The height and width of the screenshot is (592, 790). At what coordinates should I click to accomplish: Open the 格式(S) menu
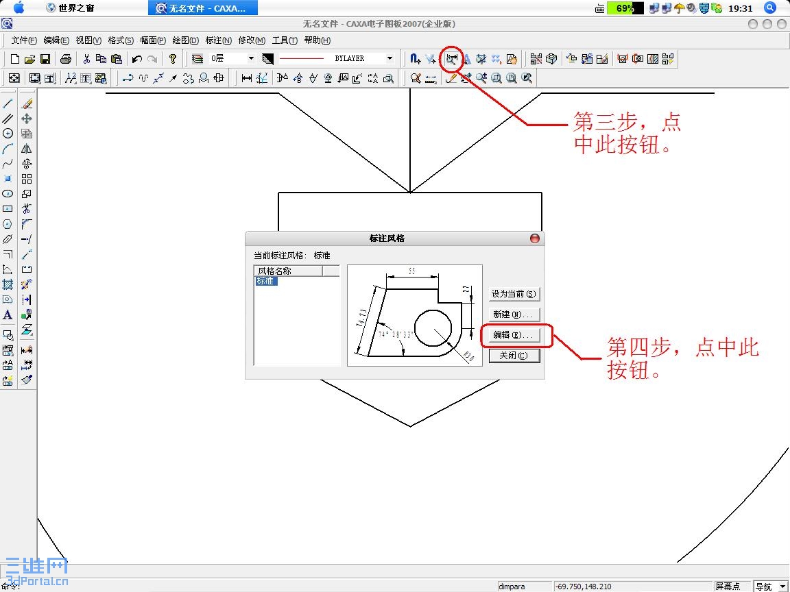pyautogui.click(x=121, y=40)
